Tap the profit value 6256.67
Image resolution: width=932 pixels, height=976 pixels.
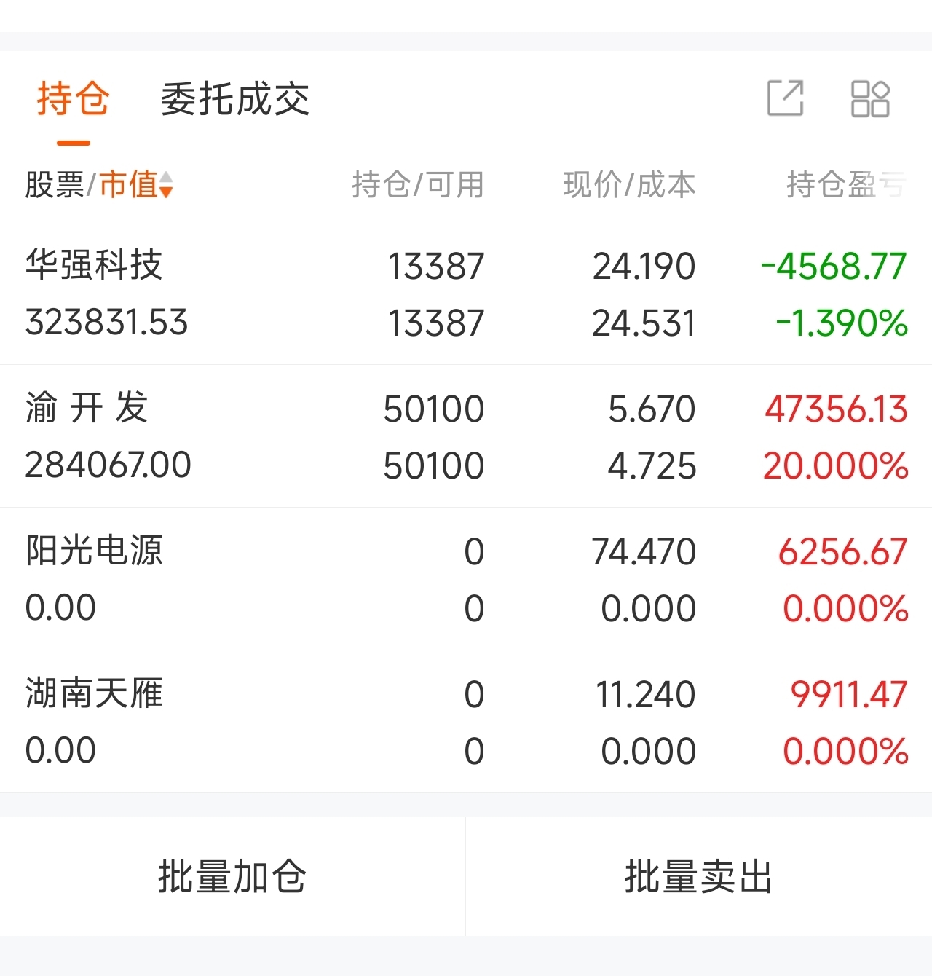[x=842, y=551]
